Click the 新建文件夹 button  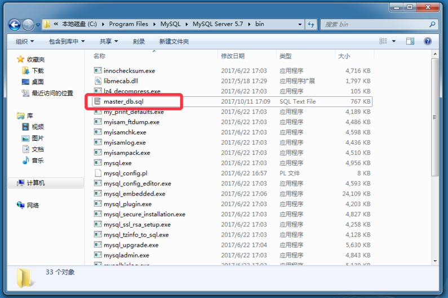pyautogui.click(x=174, y=42)
